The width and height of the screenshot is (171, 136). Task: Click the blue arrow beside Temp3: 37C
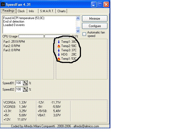[59, 50]
